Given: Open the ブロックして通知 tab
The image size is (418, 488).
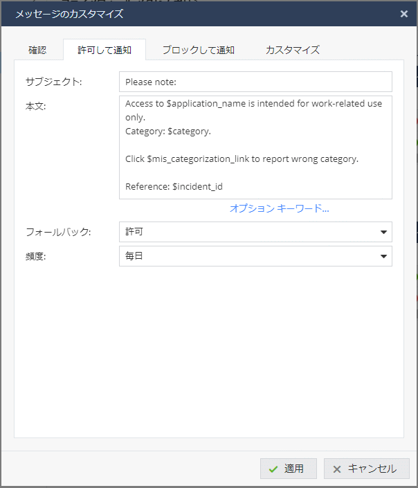Looking at the screenshot, I should (x=198, y=50).
